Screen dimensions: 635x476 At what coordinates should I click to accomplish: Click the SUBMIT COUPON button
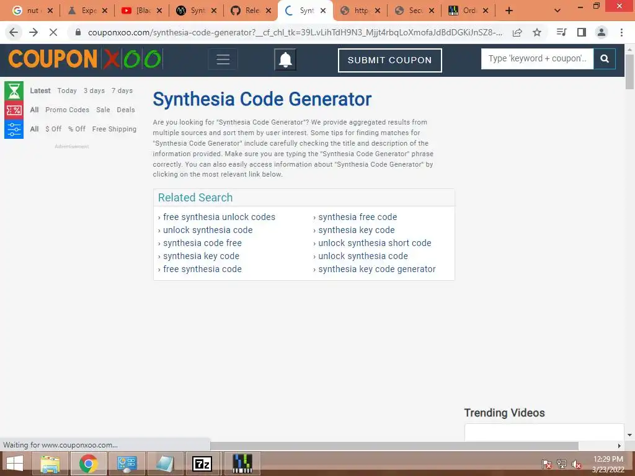tap(389, 60)
